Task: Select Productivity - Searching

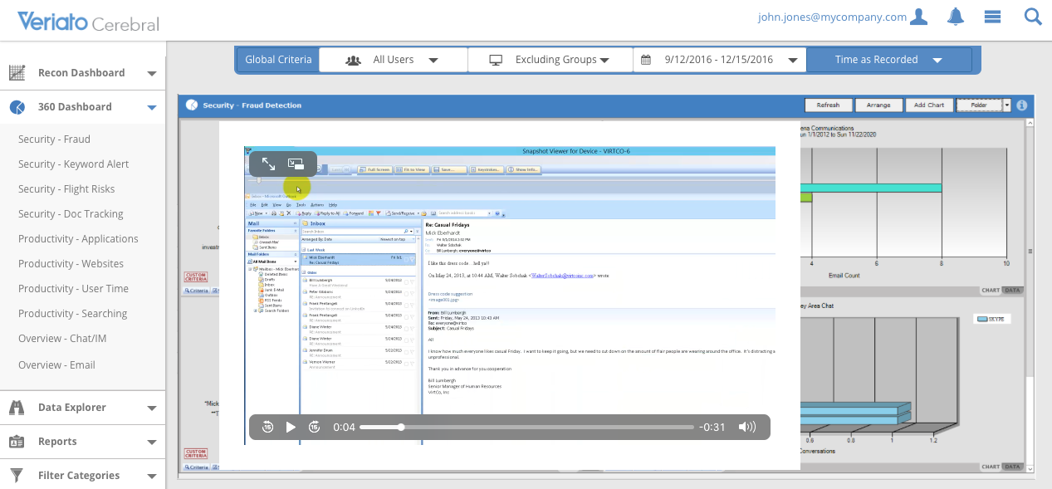Action: click(72, 314)
